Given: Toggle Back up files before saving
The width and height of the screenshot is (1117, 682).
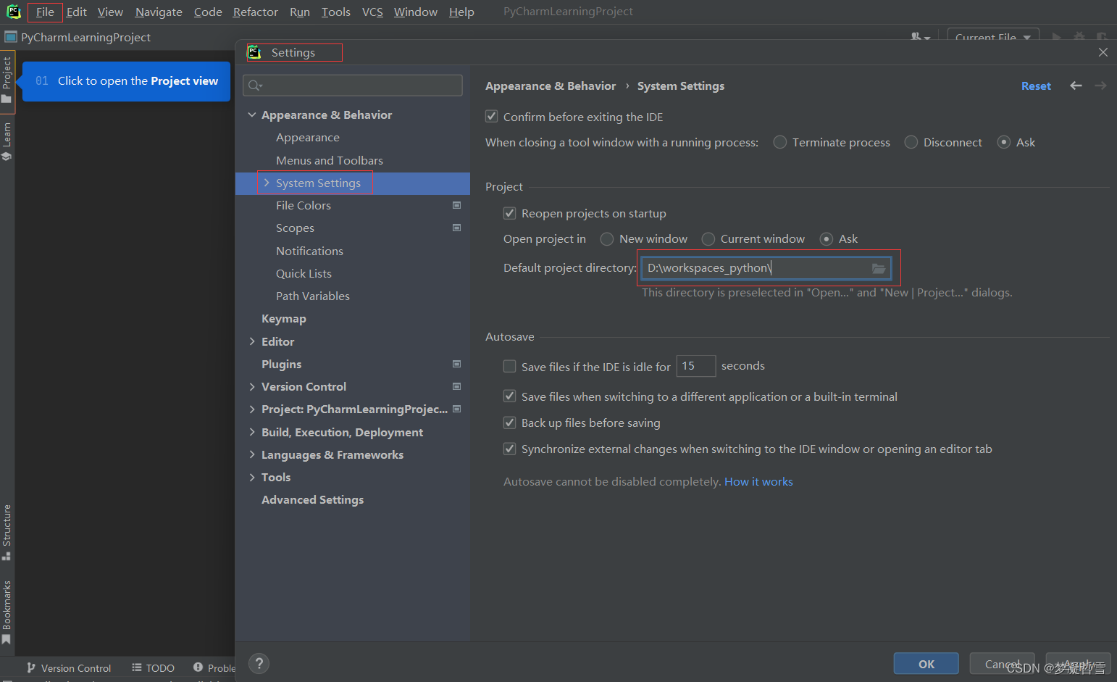Looking at the screenshot, I should coord(509,423).
